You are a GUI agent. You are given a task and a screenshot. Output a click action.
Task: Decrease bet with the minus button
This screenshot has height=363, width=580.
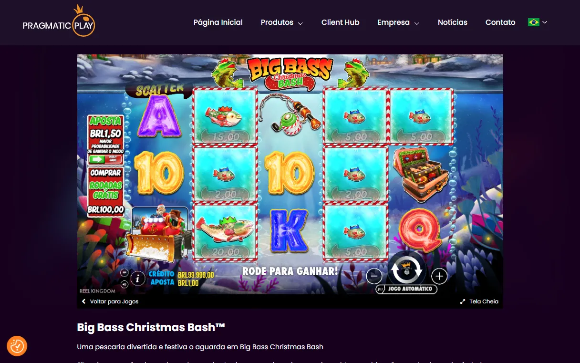click(374, 276)
